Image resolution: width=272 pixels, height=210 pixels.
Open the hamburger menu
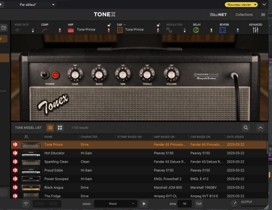(x=263, y=15)
